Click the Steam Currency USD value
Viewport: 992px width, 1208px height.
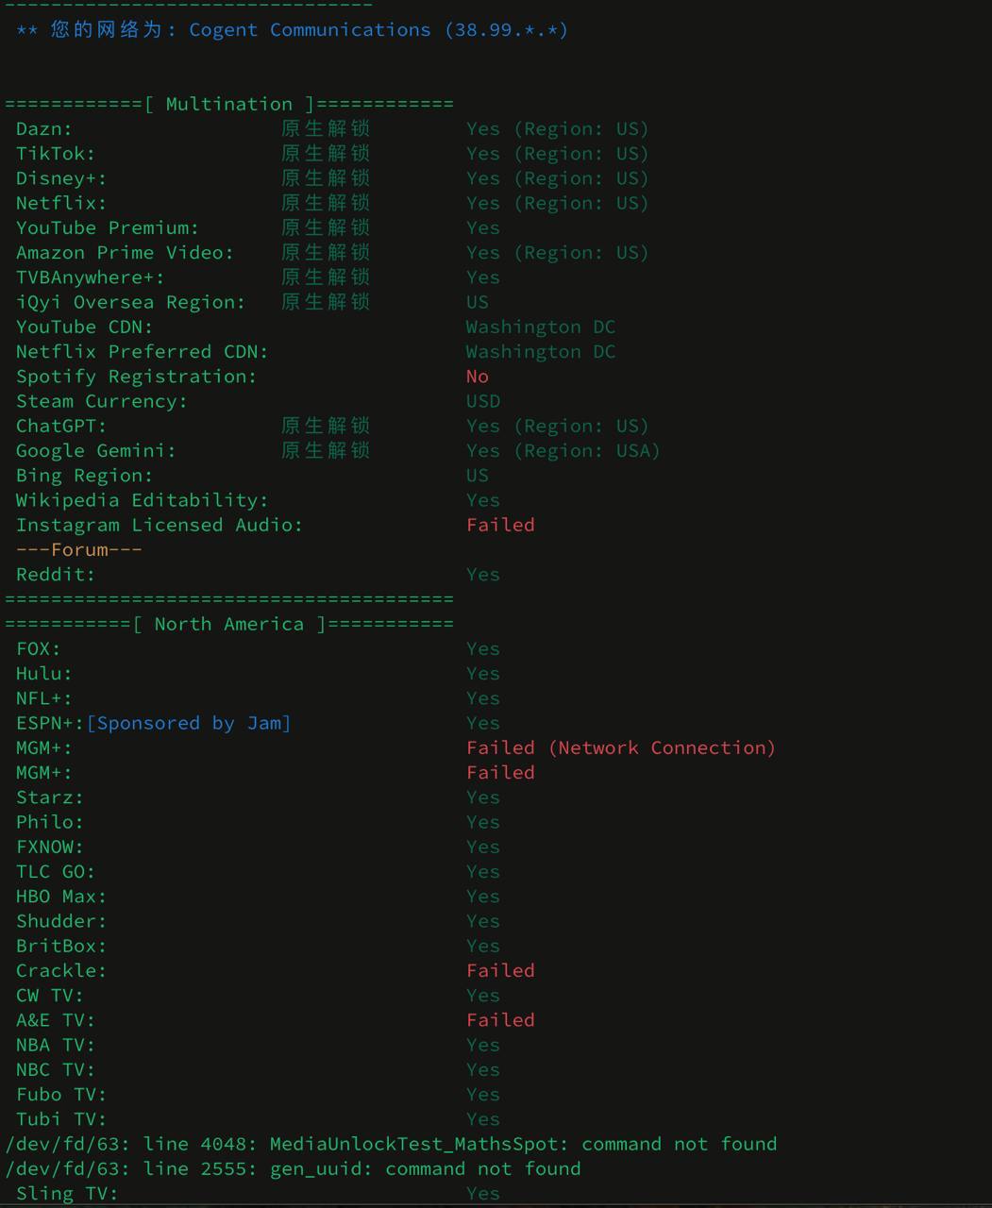[x=483, y=401]
